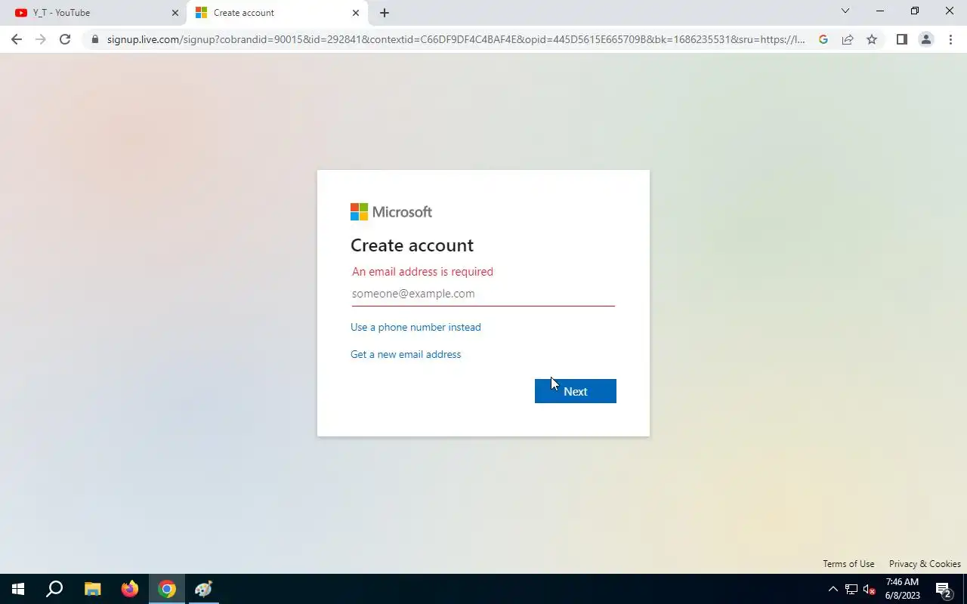Go back to previous page
Screen dimensions: 967x604
17,39
